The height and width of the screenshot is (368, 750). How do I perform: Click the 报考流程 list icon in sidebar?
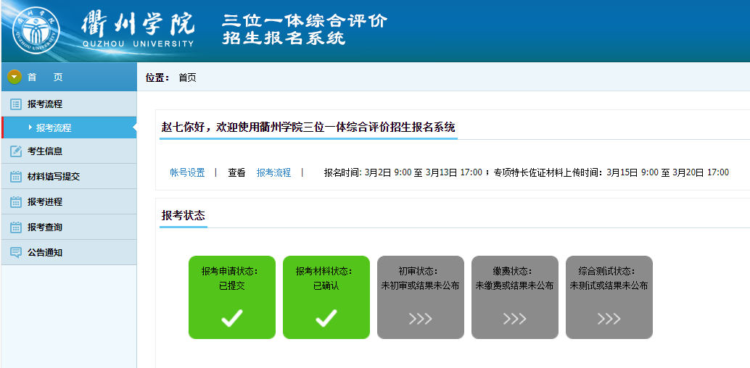(x=15, y=104)
